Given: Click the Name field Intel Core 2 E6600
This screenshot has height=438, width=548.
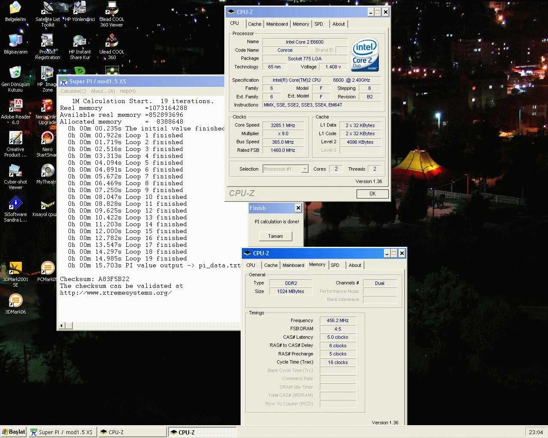Looking at the screenshot, I should tap(305, 42).
